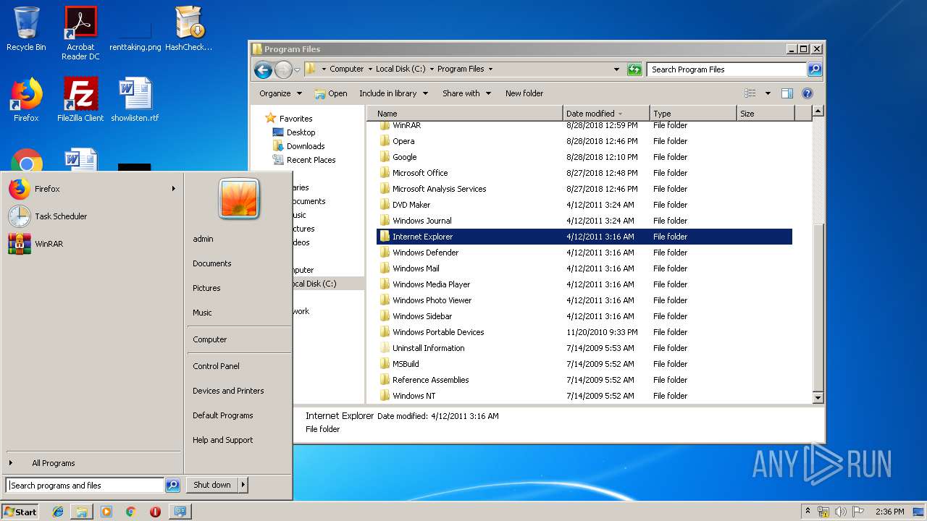Open shut down options arrow

(243, 485)
